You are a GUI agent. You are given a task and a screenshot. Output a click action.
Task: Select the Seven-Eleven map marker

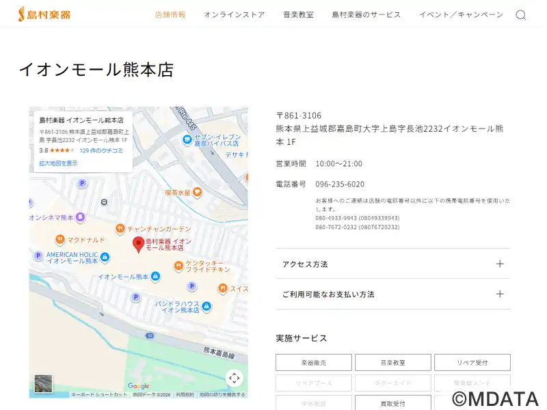[187, 139]
